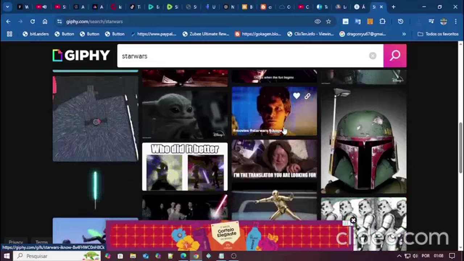
Task: Open the ClixTen.info bookmark
Action: (310, 34)
